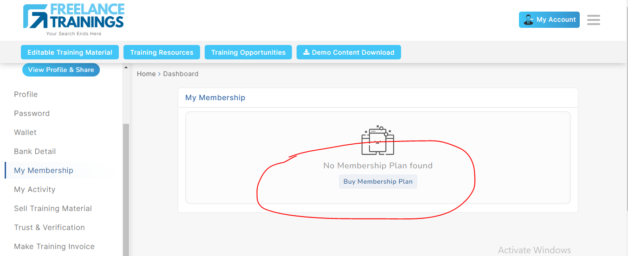Click the Home breadcrumb link
This screenshot has height=256, width=628.
tap(146, 74)
